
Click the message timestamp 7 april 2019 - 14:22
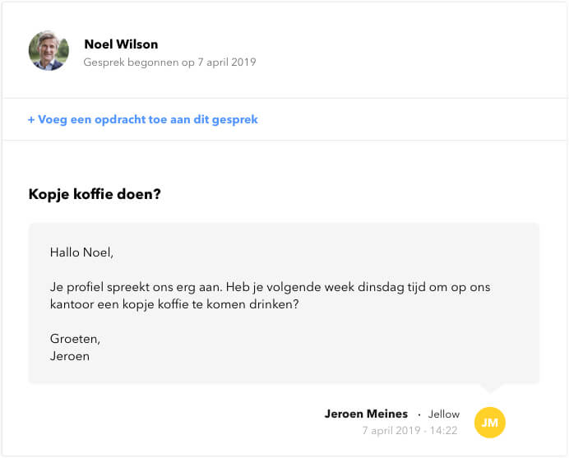tap(409, 430)
